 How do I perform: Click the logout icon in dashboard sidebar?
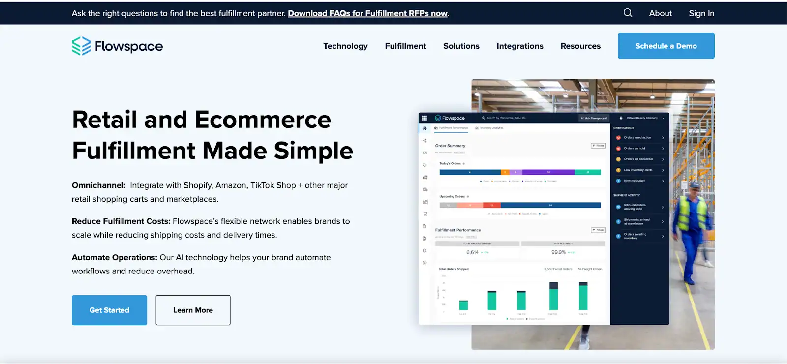coord(424,263)
